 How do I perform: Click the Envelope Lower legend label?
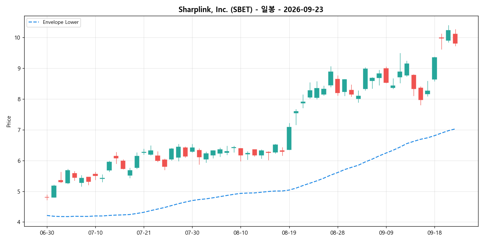(x=60, y=22)
